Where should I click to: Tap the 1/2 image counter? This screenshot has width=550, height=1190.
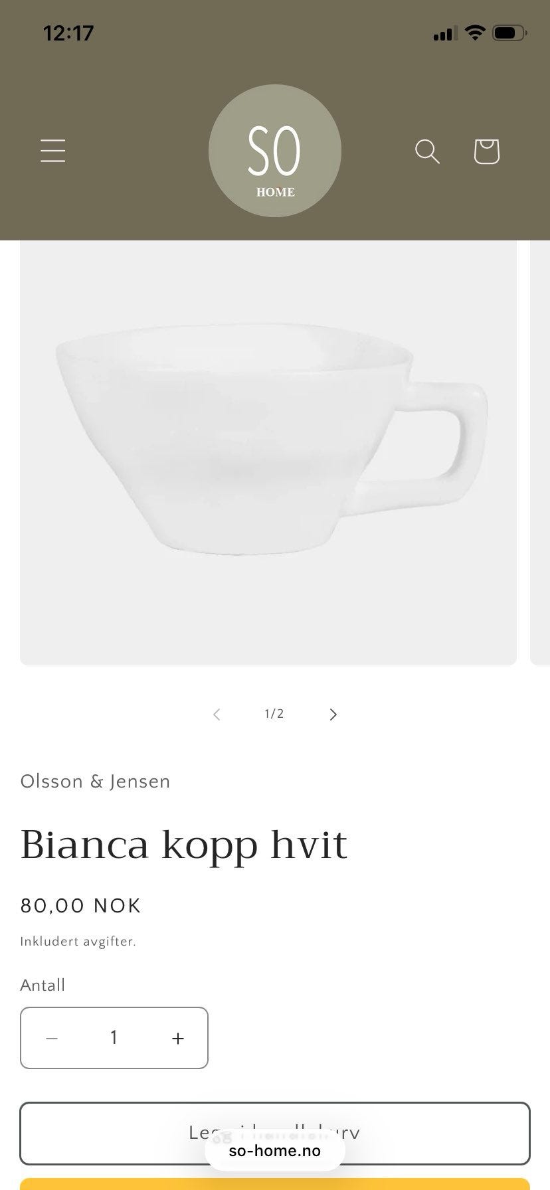(x=274, y=714)
